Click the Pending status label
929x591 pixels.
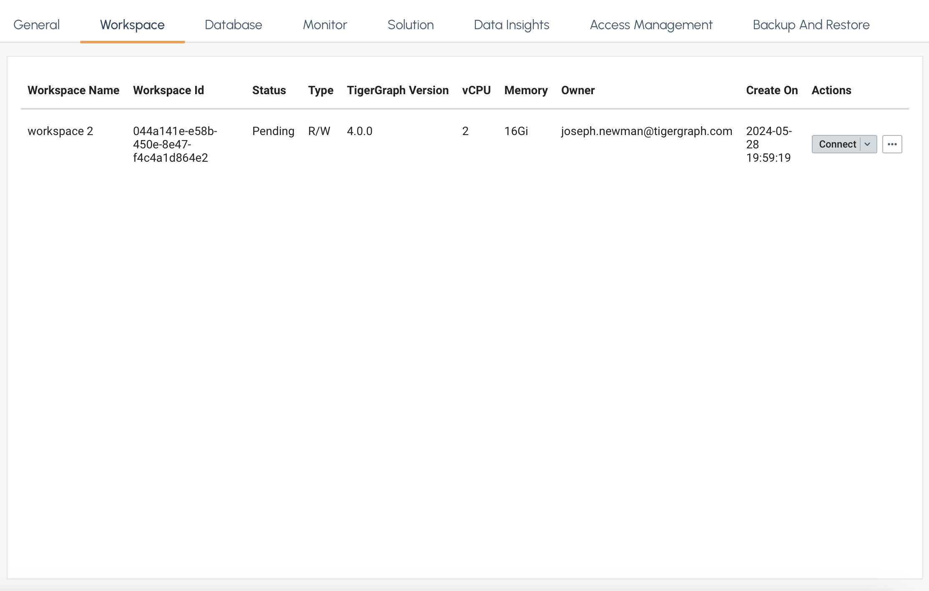pyautogui.click(x=273, y=131)
